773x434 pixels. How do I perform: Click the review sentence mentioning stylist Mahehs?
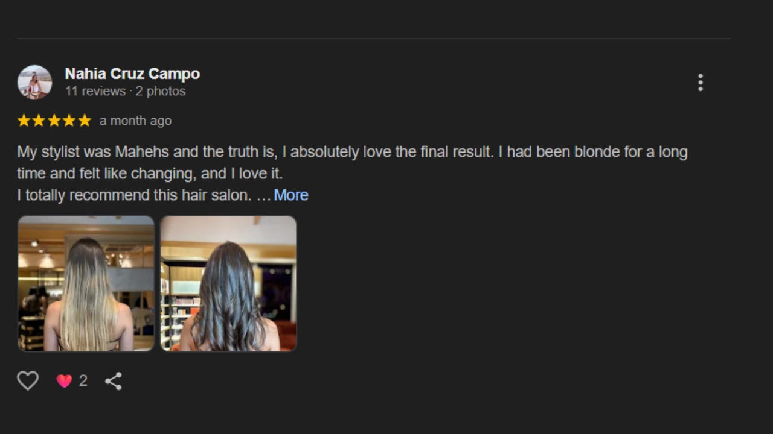[x=255, y=152]
